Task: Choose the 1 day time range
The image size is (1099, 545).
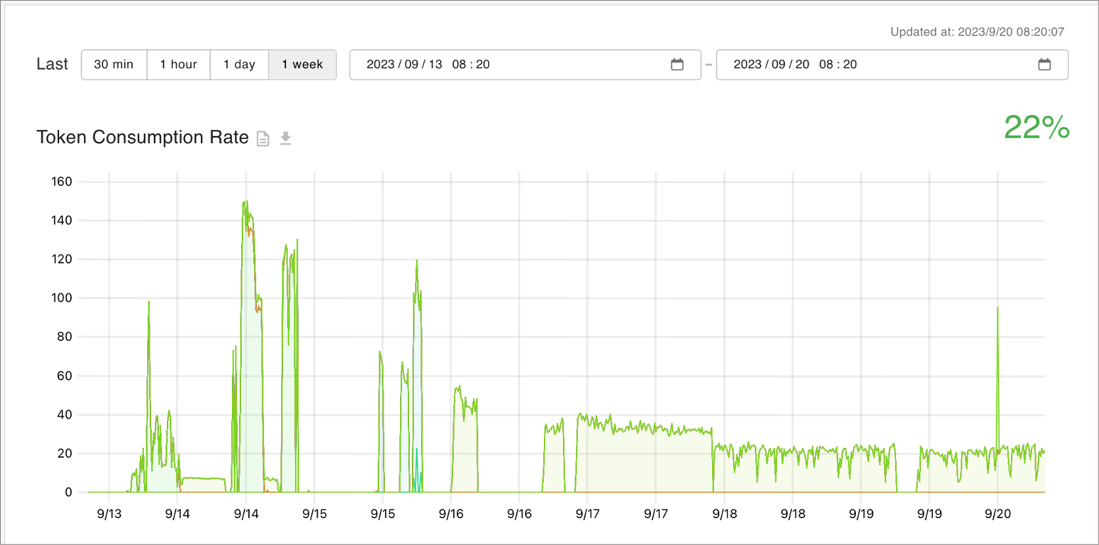Action: point(239,64)
